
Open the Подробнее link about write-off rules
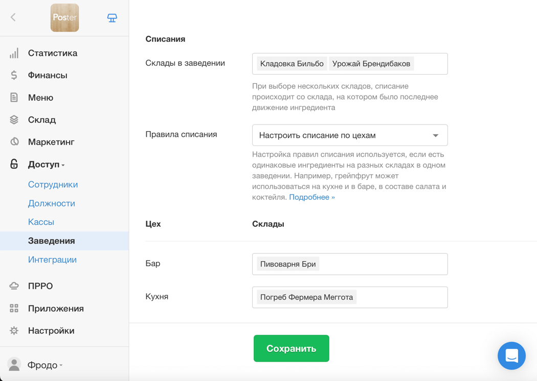pos(312,197)
